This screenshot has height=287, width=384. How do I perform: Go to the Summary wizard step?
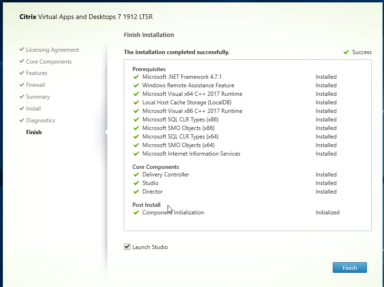(x=38, y=97)
